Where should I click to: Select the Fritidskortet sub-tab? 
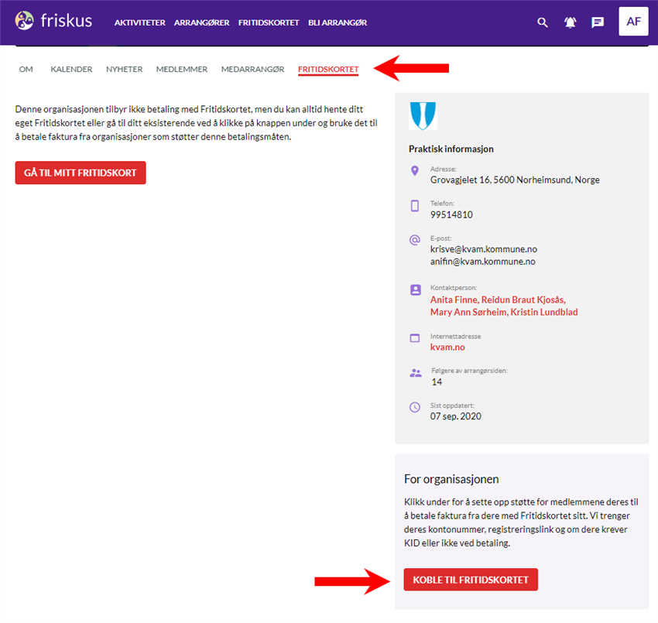(x=328, y=70)
